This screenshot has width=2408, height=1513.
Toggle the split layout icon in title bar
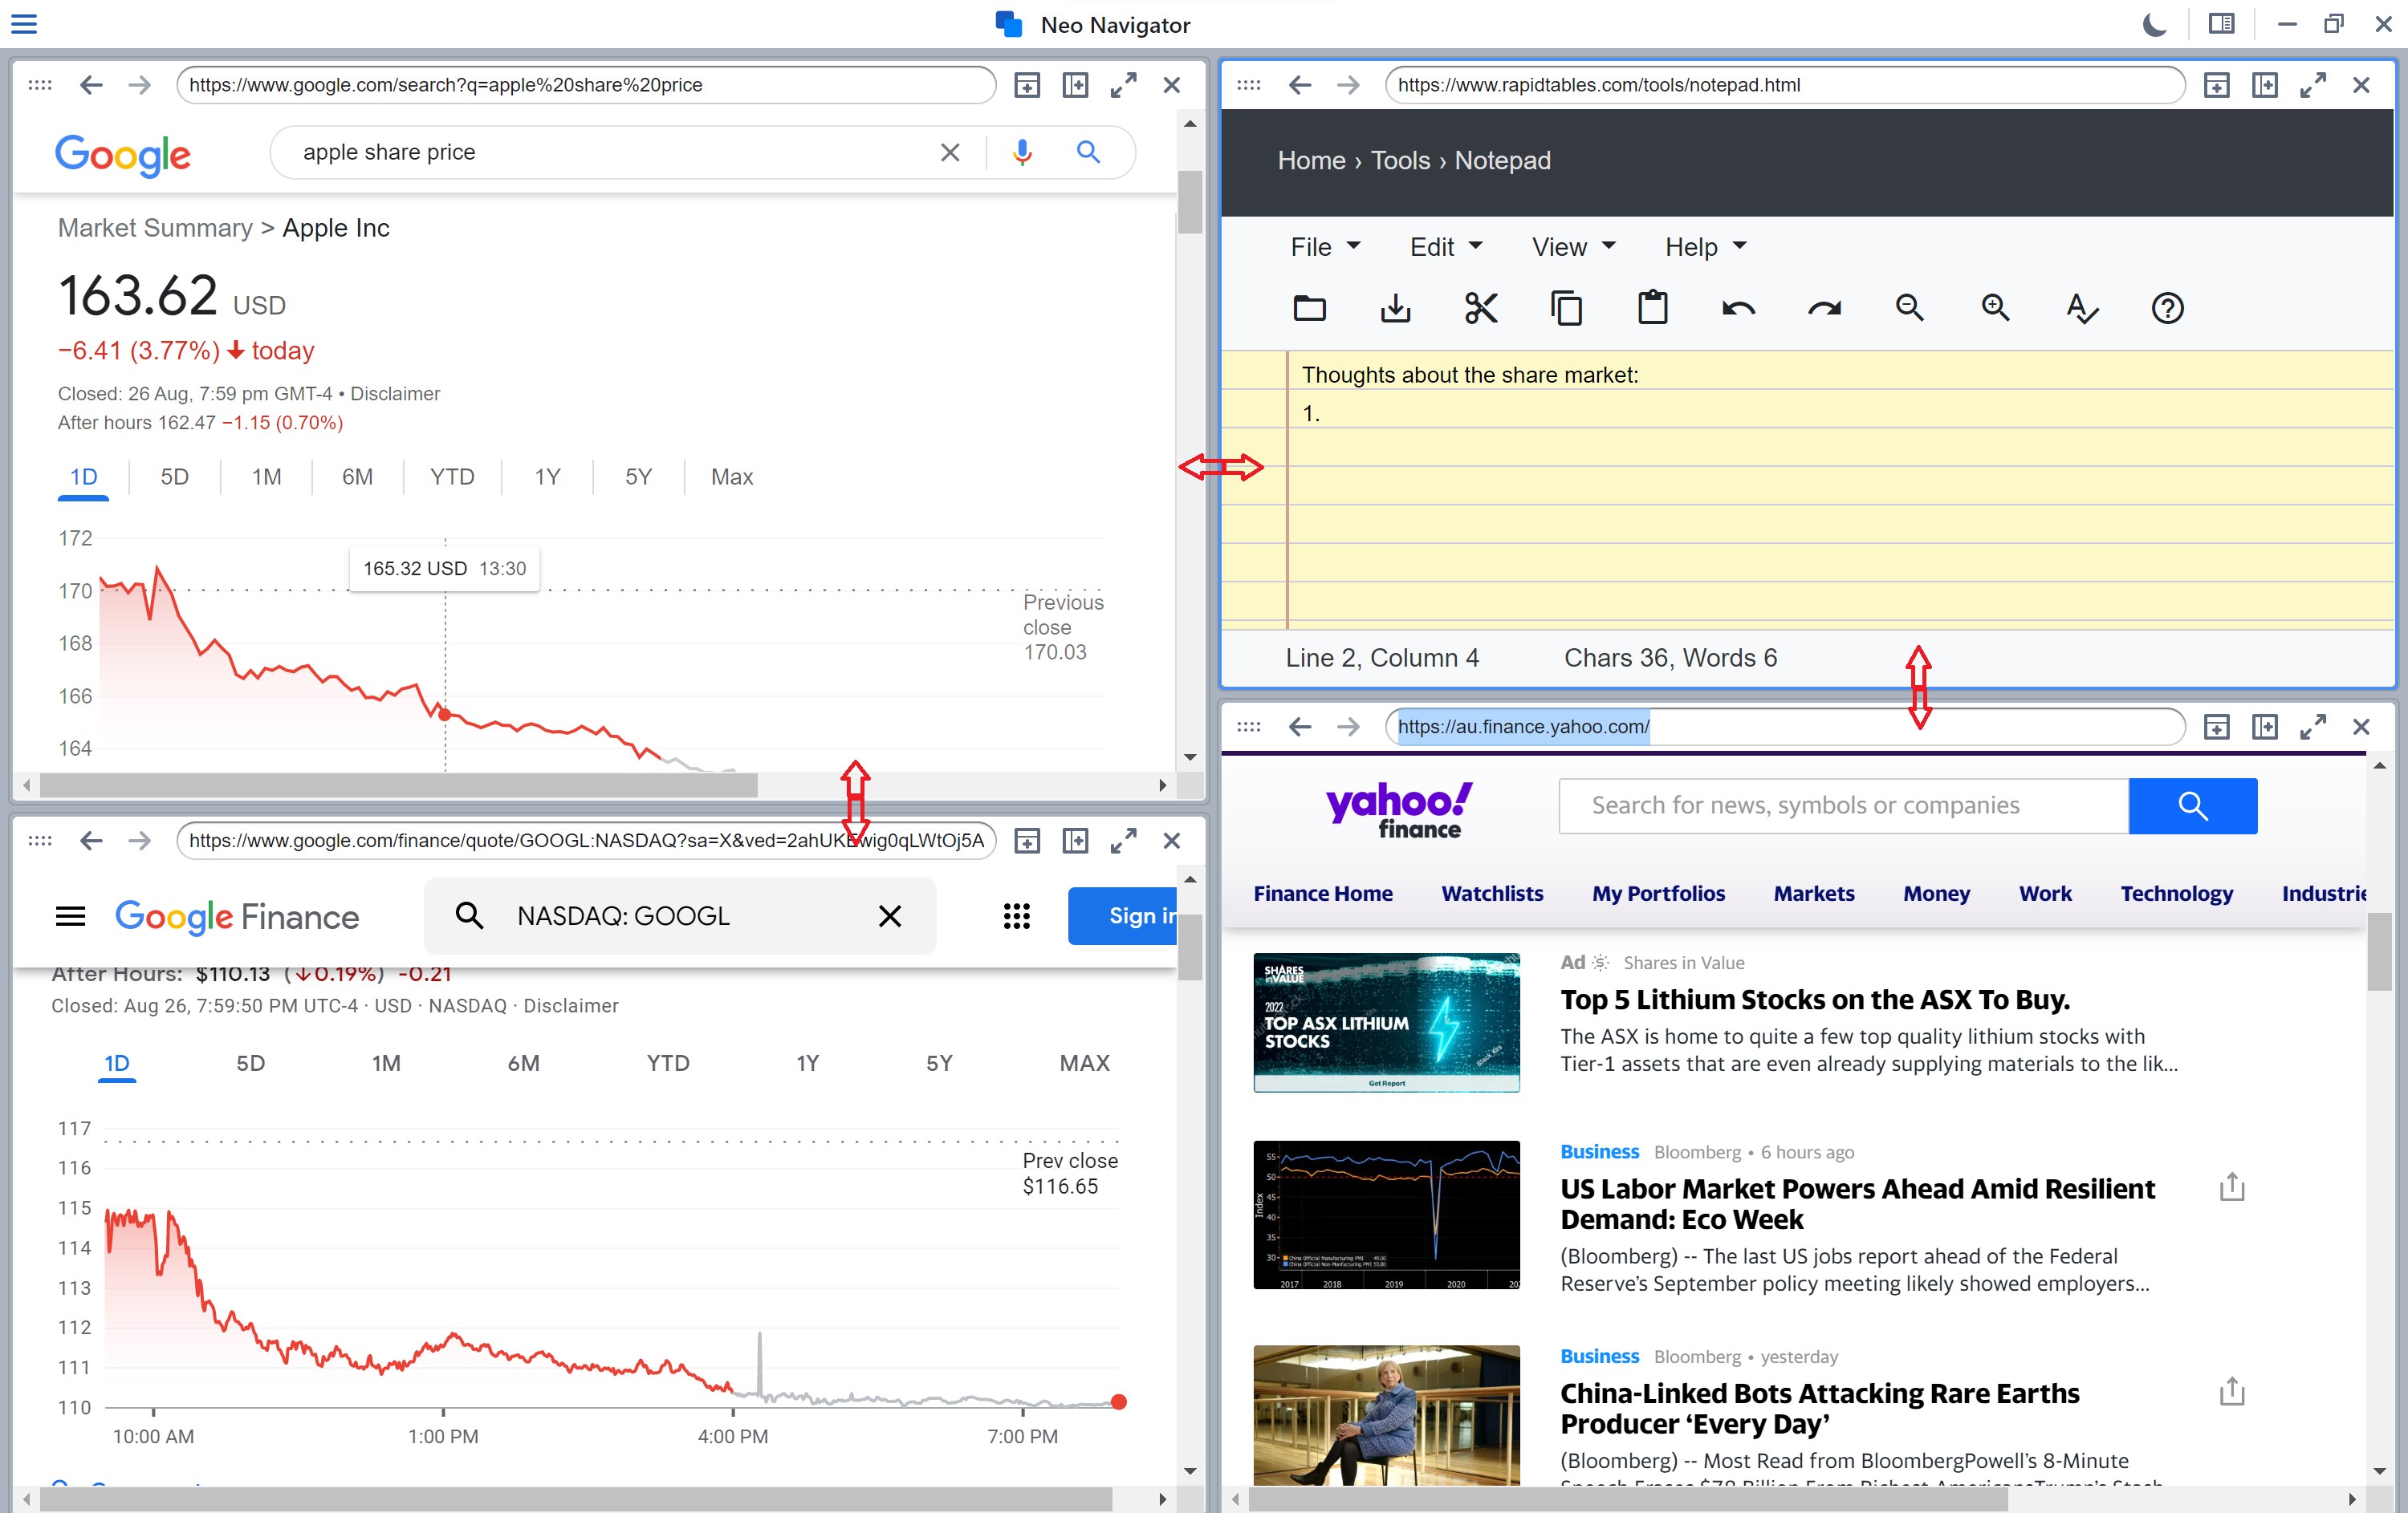click(x=2222, y=24)
